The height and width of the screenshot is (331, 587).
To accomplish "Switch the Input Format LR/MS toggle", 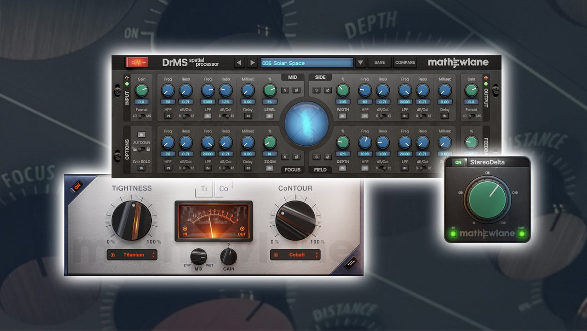I will (141, 116).
